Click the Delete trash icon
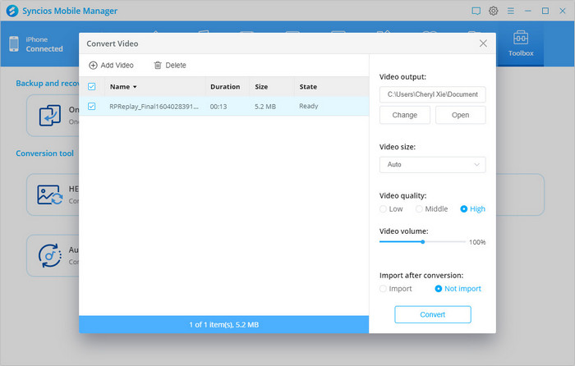This screenshot has height=366, width=575. tap(158, 66)
